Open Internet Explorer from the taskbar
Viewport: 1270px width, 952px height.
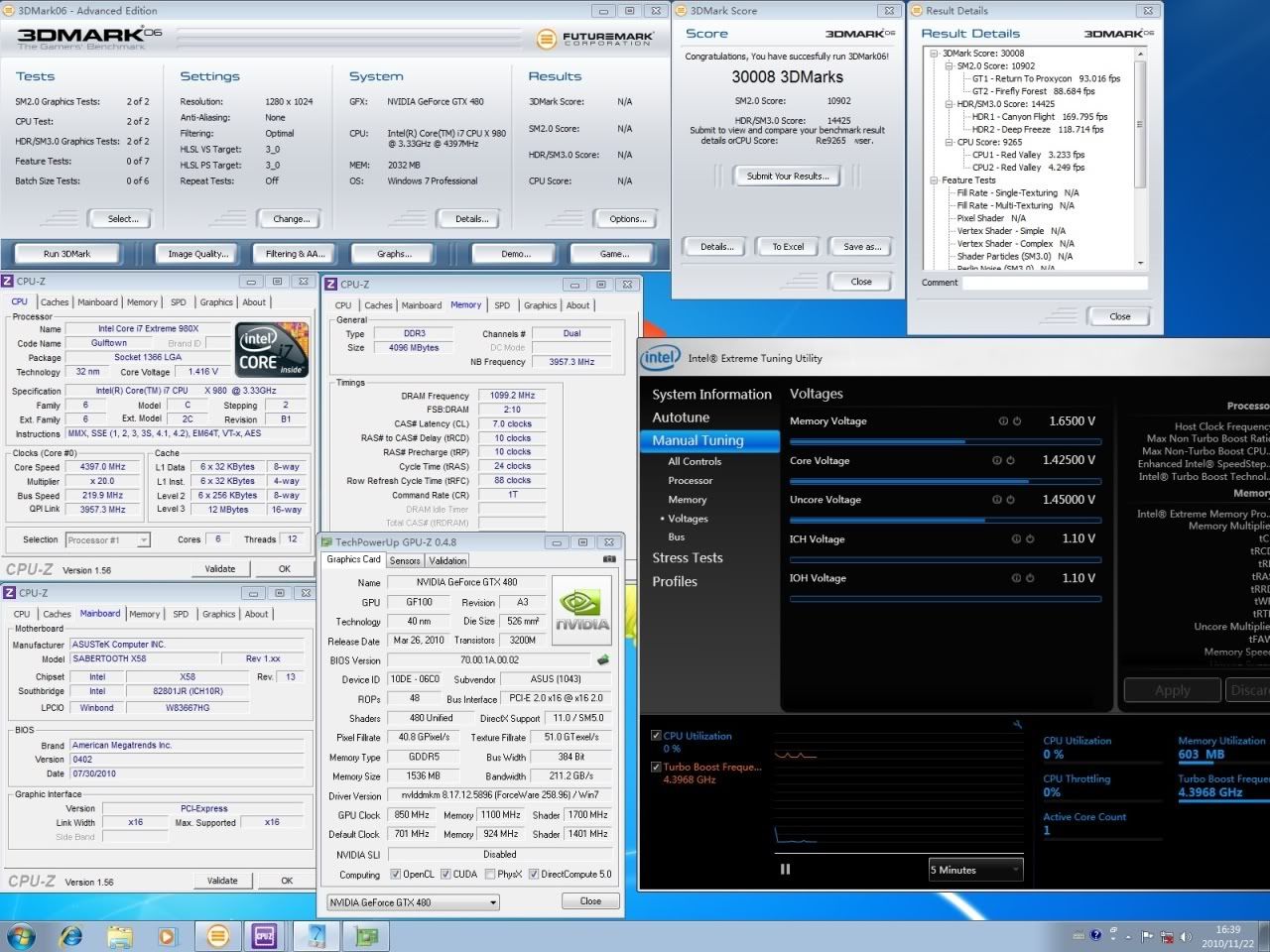pyautogui.click(x=71, y=935)
